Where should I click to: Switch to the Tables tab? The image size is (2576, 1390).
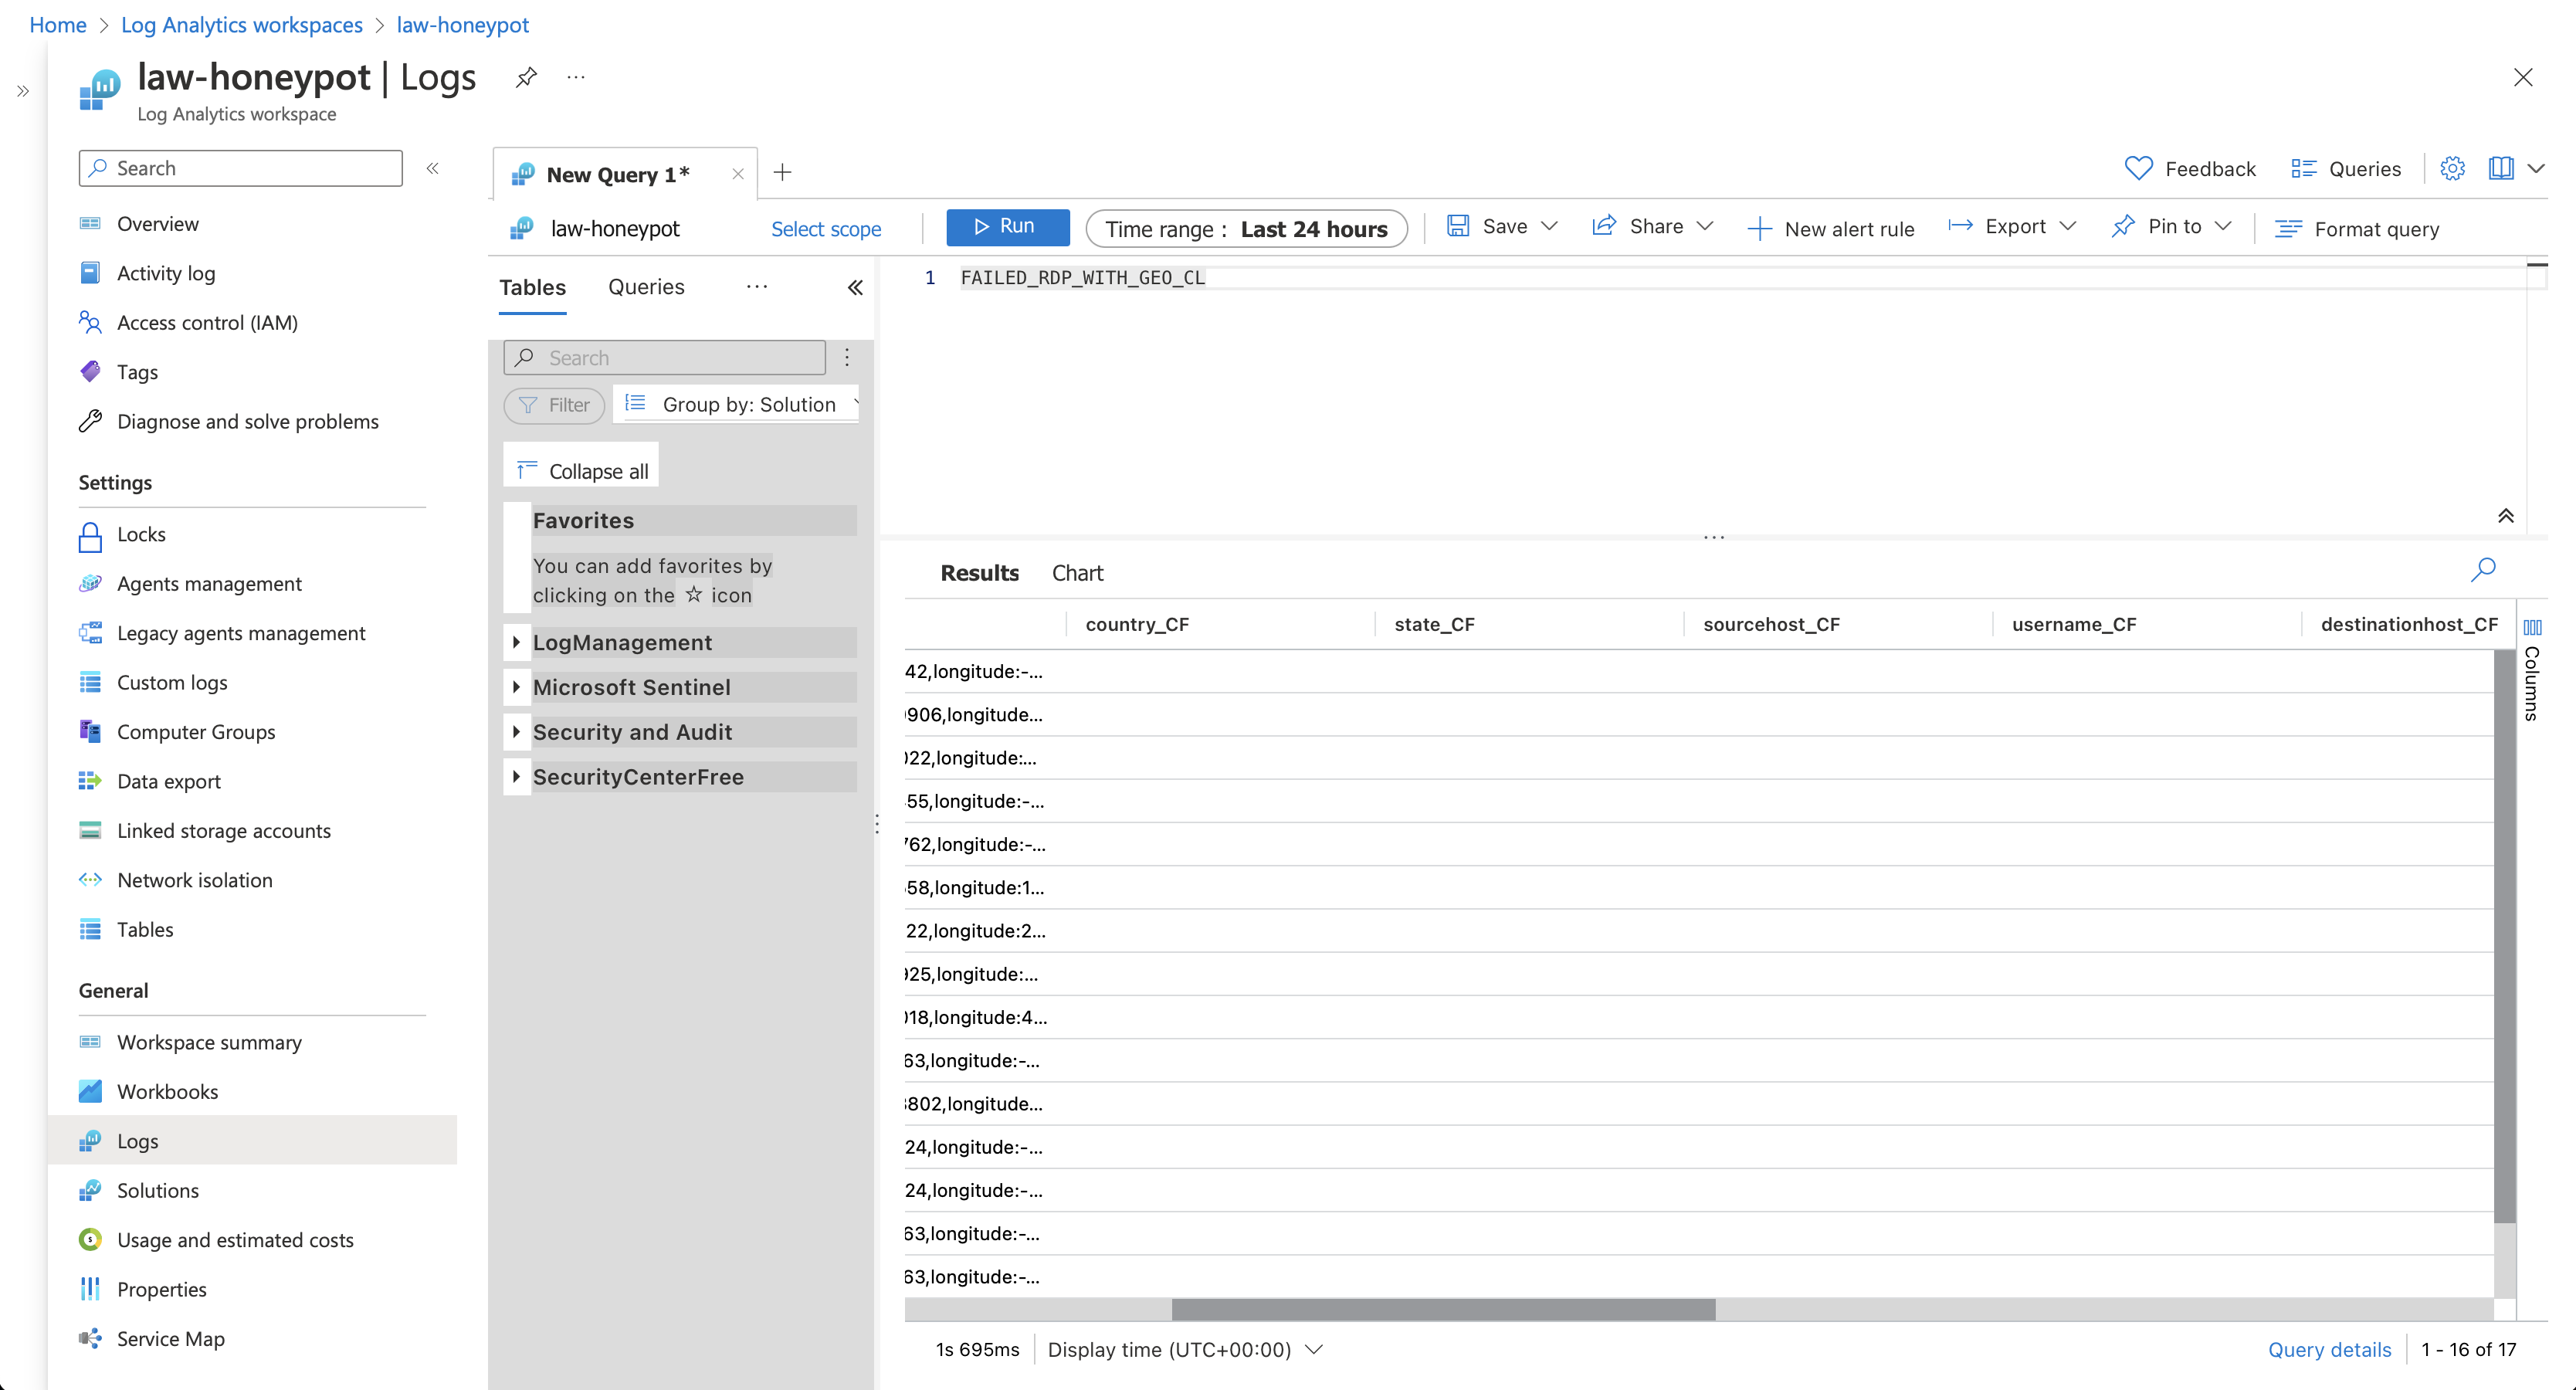pos(533,288)
